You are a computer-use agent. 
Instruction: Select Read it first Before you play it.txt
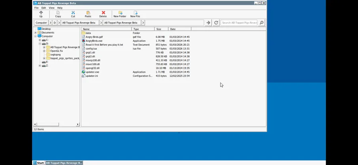[104, 45]
